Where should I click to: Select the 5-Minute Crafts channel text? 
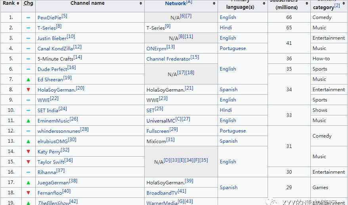[x=55, y=59]
